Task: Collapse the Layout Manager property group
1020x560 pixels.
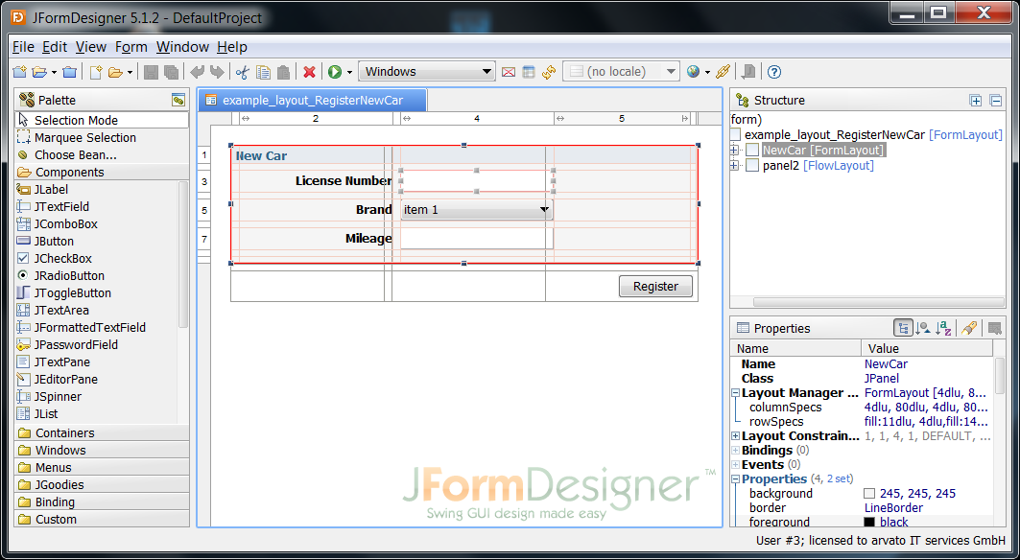Action: click(x=736, y=393)
